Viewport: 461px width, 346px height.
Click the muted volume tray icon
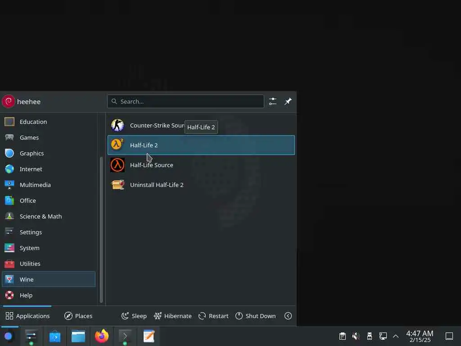[356, 336]
